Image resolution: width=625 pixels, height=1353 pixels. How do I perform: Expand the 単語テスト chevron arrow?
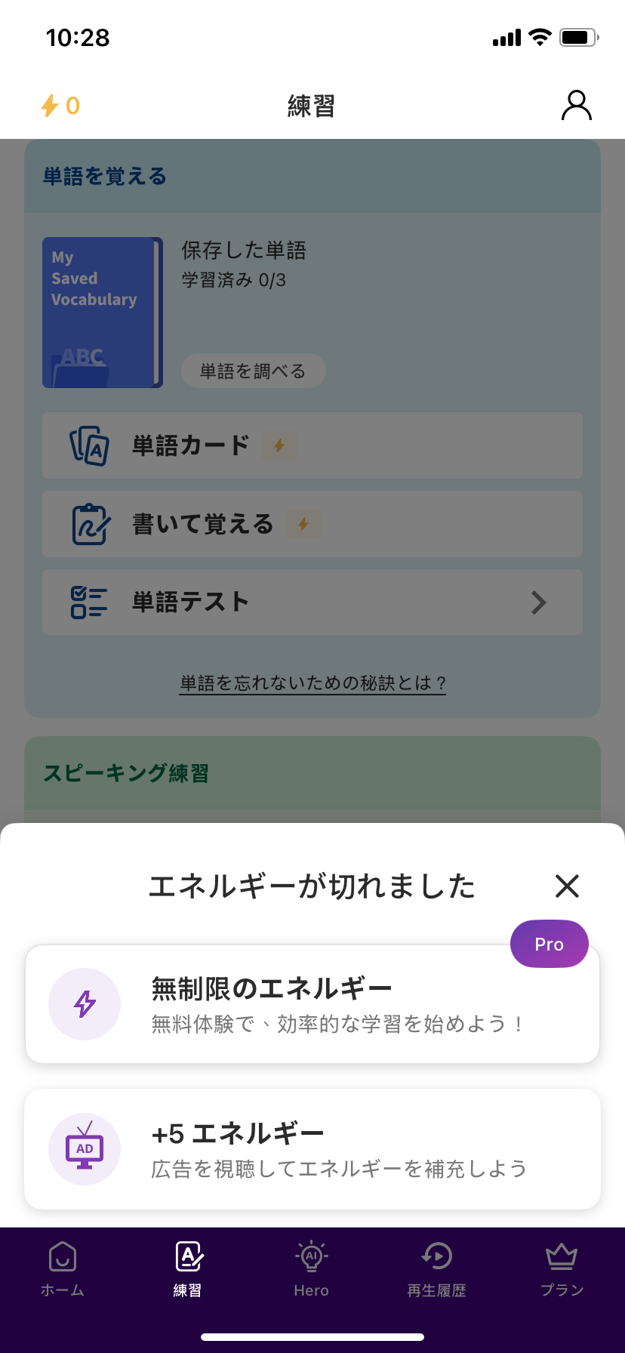[x=538, y=603]
